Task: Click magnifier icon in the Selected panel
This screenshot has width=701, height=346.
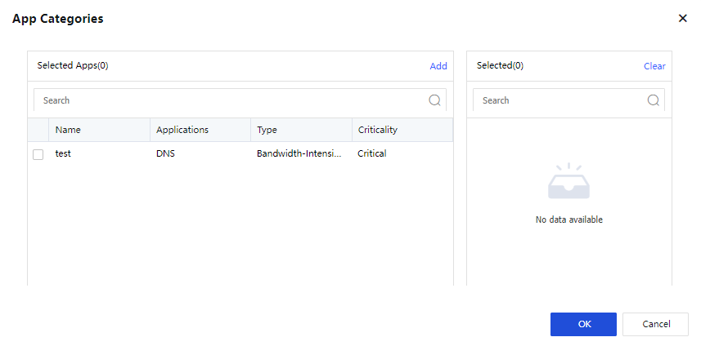Action: 654,100
